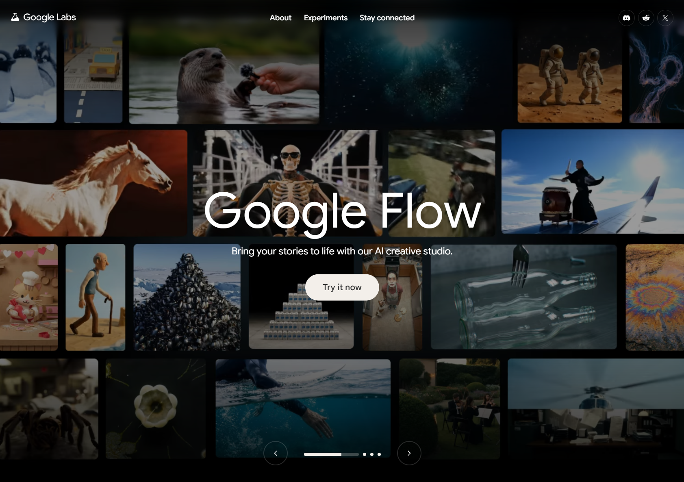Open the Discord icon link
The width and height of the screenshot is (684, 482).
point(626,18)
